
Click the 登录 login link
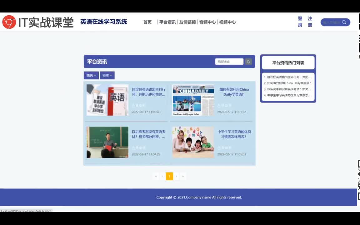click(x=300, y=22)
